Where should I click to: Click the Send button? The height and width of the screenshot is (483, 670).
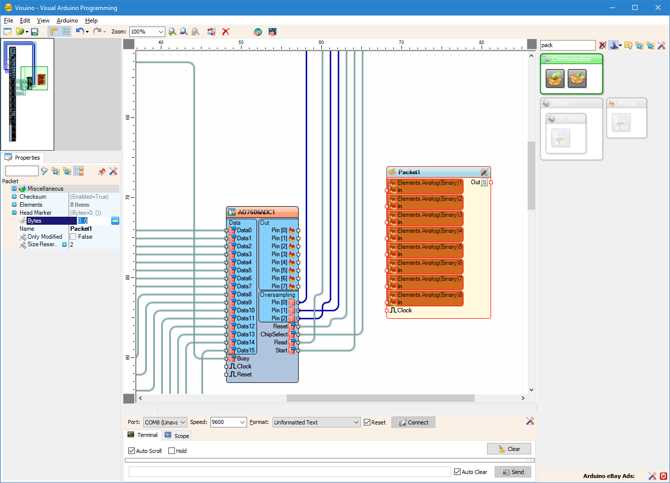[x=513, y=472]
